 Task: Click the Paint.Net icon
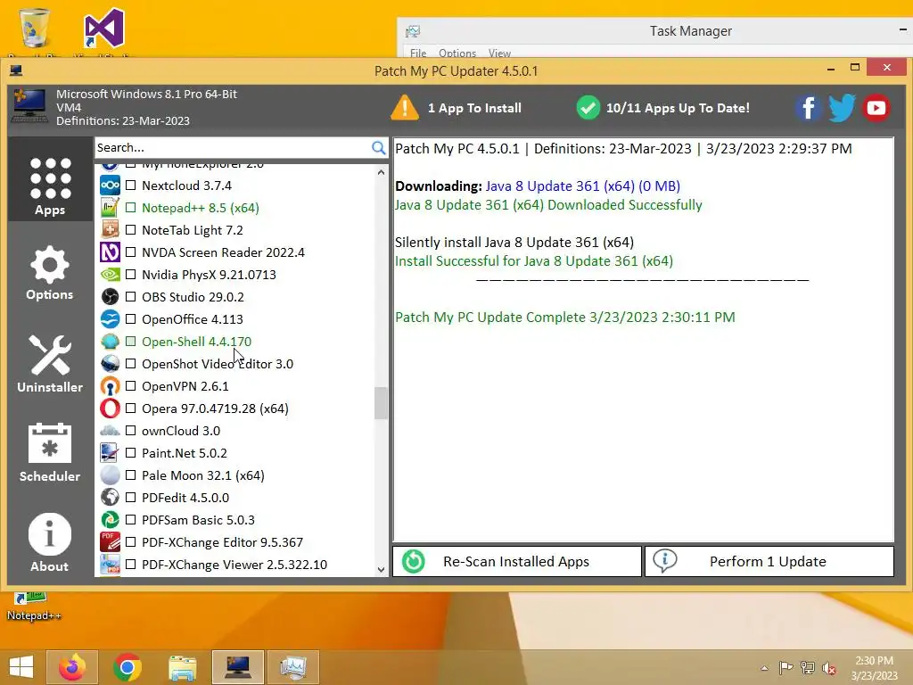coord(110,453)
